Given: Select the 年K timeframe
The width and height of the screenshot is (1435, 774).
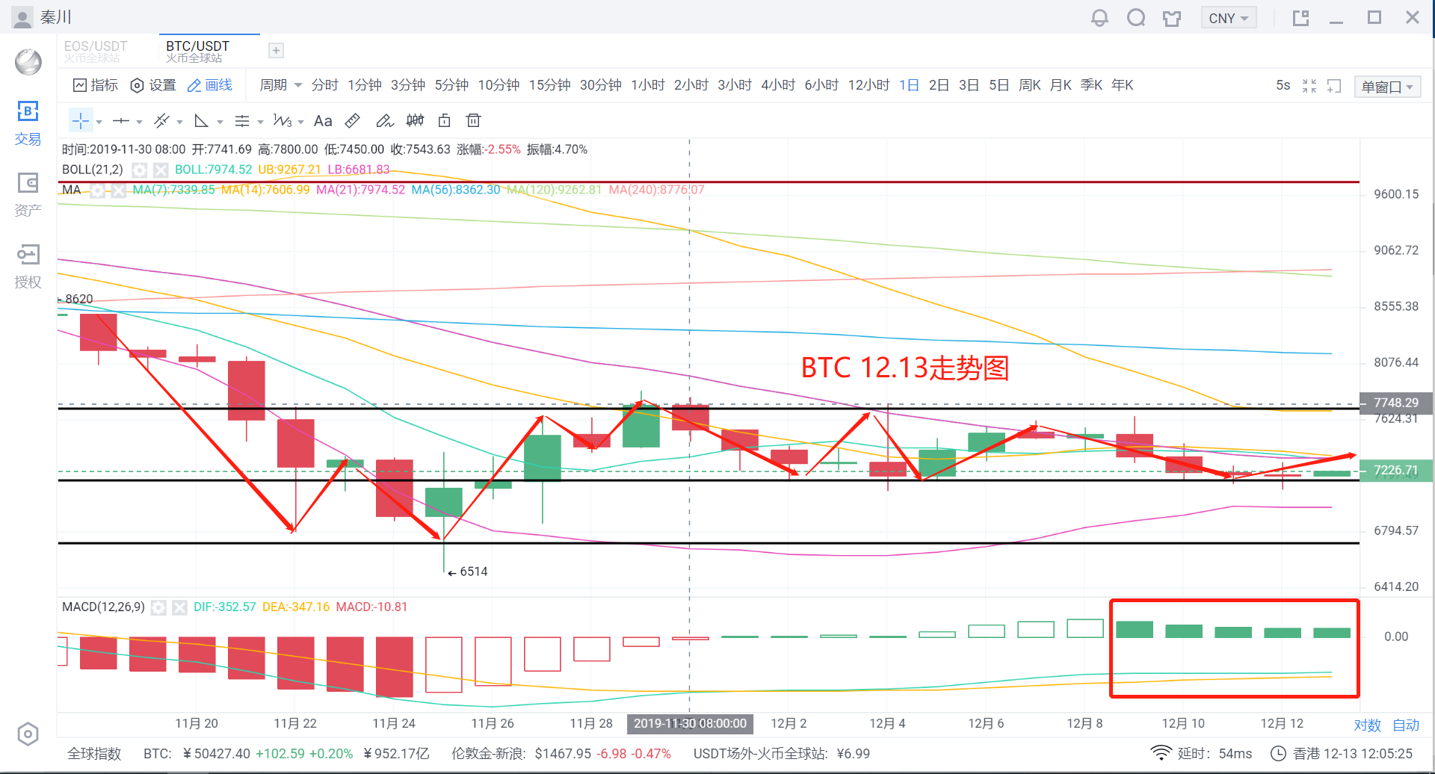Looking at the screenshot, I should click(x=1122, y=85).
